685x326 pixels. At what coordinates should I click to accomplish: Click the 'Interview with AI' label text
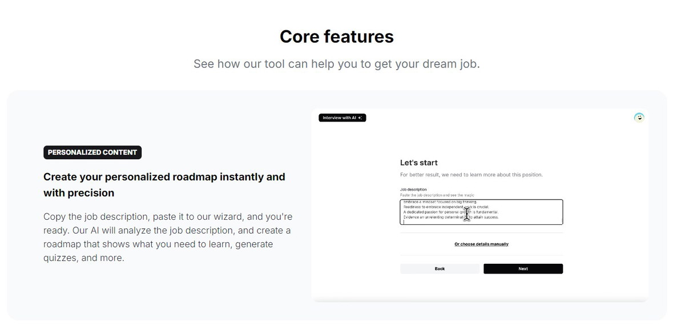339,118
